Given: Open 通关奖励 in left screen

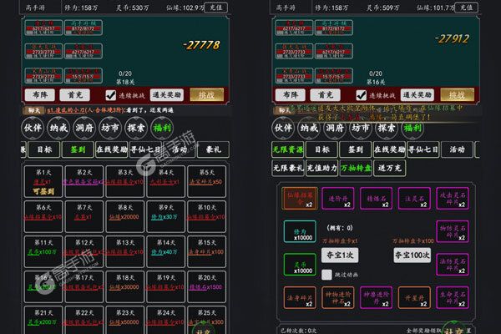Looking at the screenshot, I should [167, 95].
